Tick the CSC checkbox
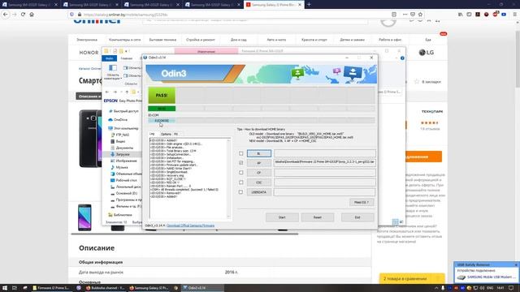The image size is (520, 292). [x=241, y=182]
